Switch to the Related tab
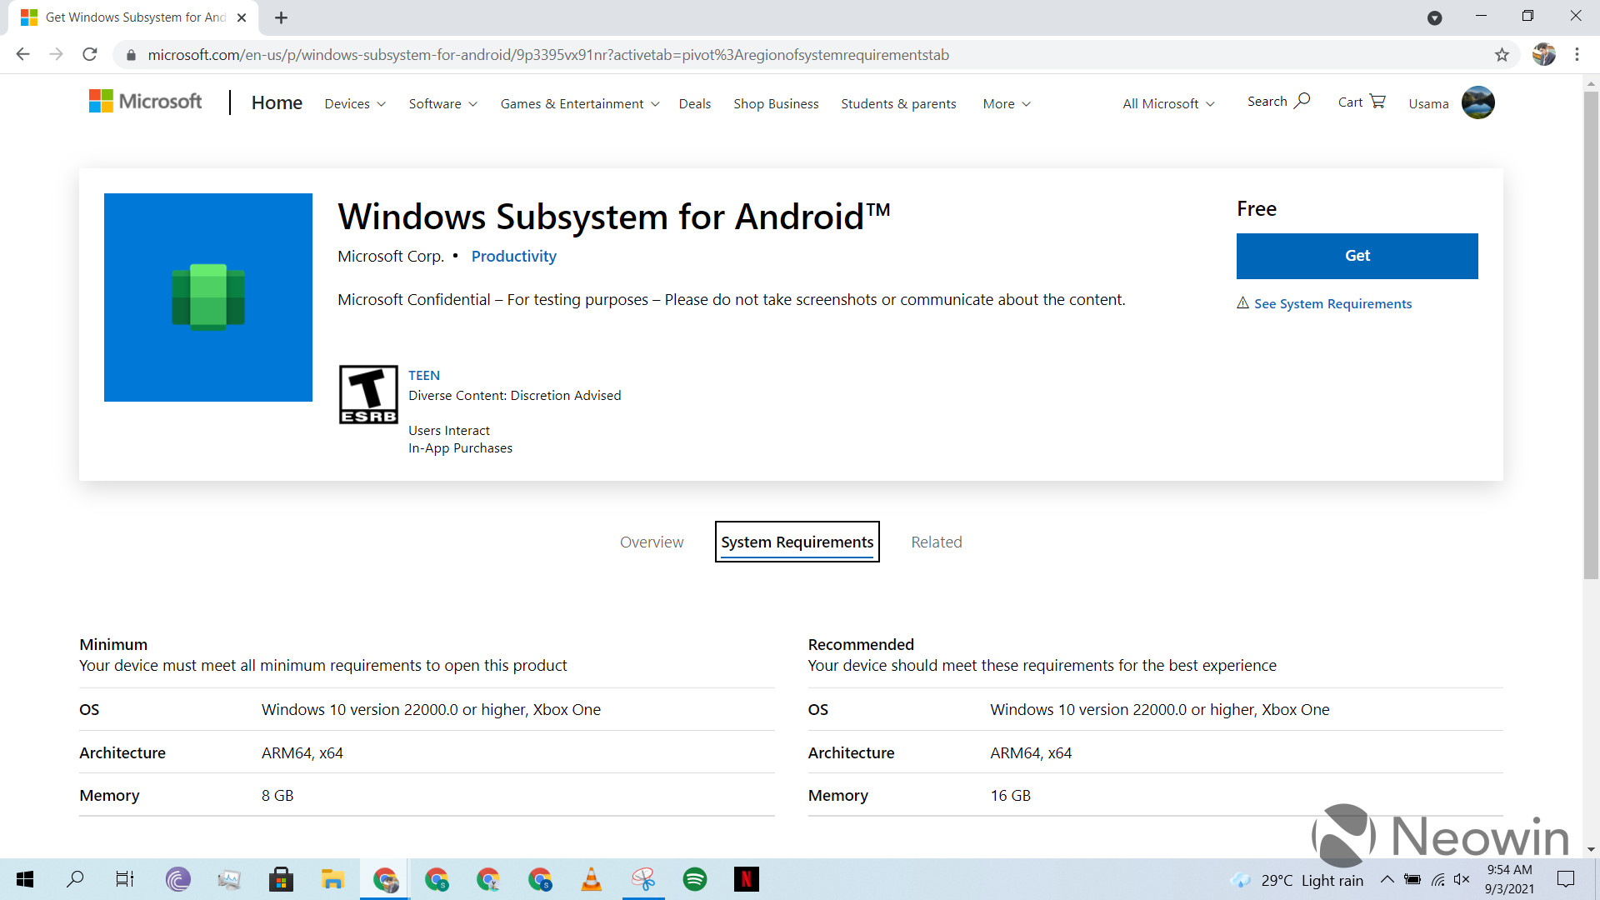Viewport: 1600px width, 900px height. (937, 542)
